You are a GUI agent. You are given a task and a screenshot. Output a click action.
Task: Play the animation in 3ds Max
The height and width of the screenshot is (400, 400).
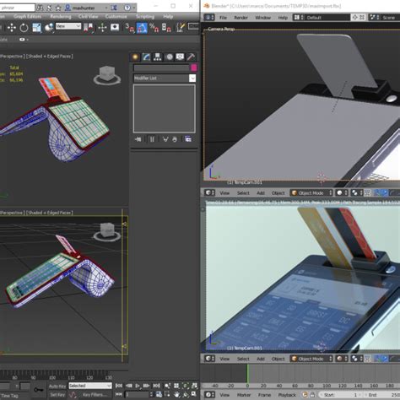[138, 386]
